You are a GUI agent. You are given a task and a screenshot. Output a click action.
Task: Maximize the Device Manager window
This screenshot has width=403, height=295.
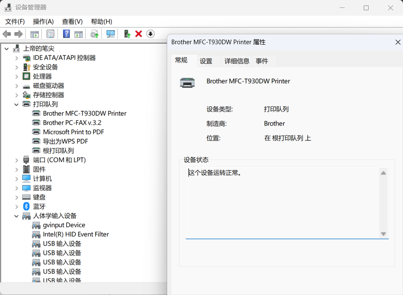click(x=366, y=8)
